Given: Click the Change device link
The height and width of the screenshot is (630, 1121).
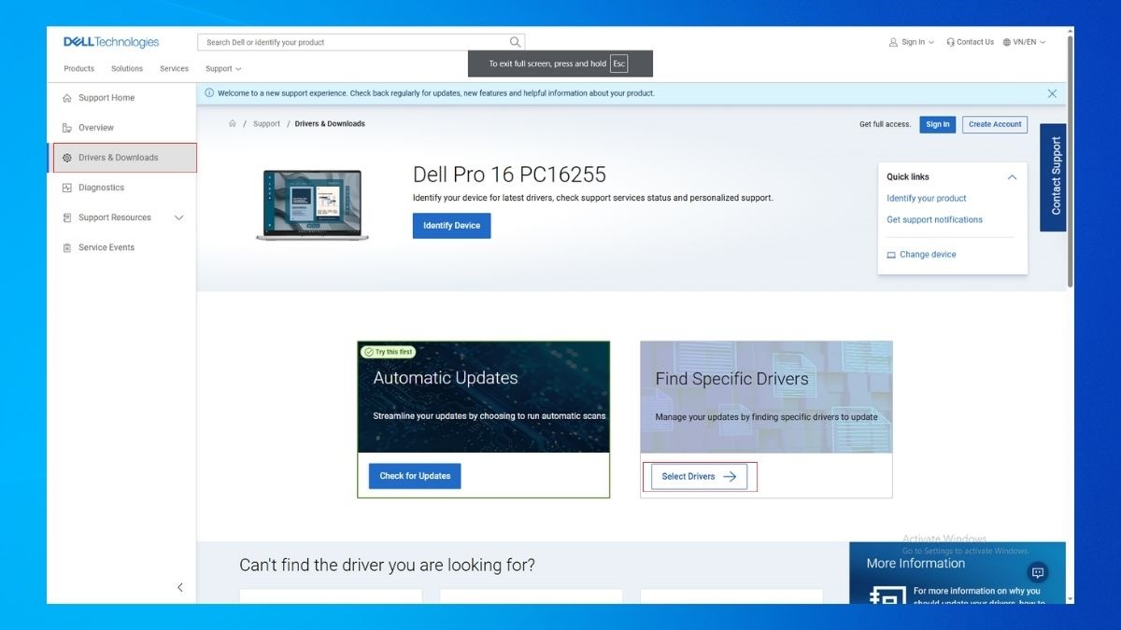Looking at the screenshot, I should pyautogui.click(x=928, y=255).
